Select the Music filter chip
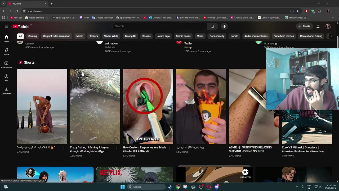339x191 pixels. [80, 36]
